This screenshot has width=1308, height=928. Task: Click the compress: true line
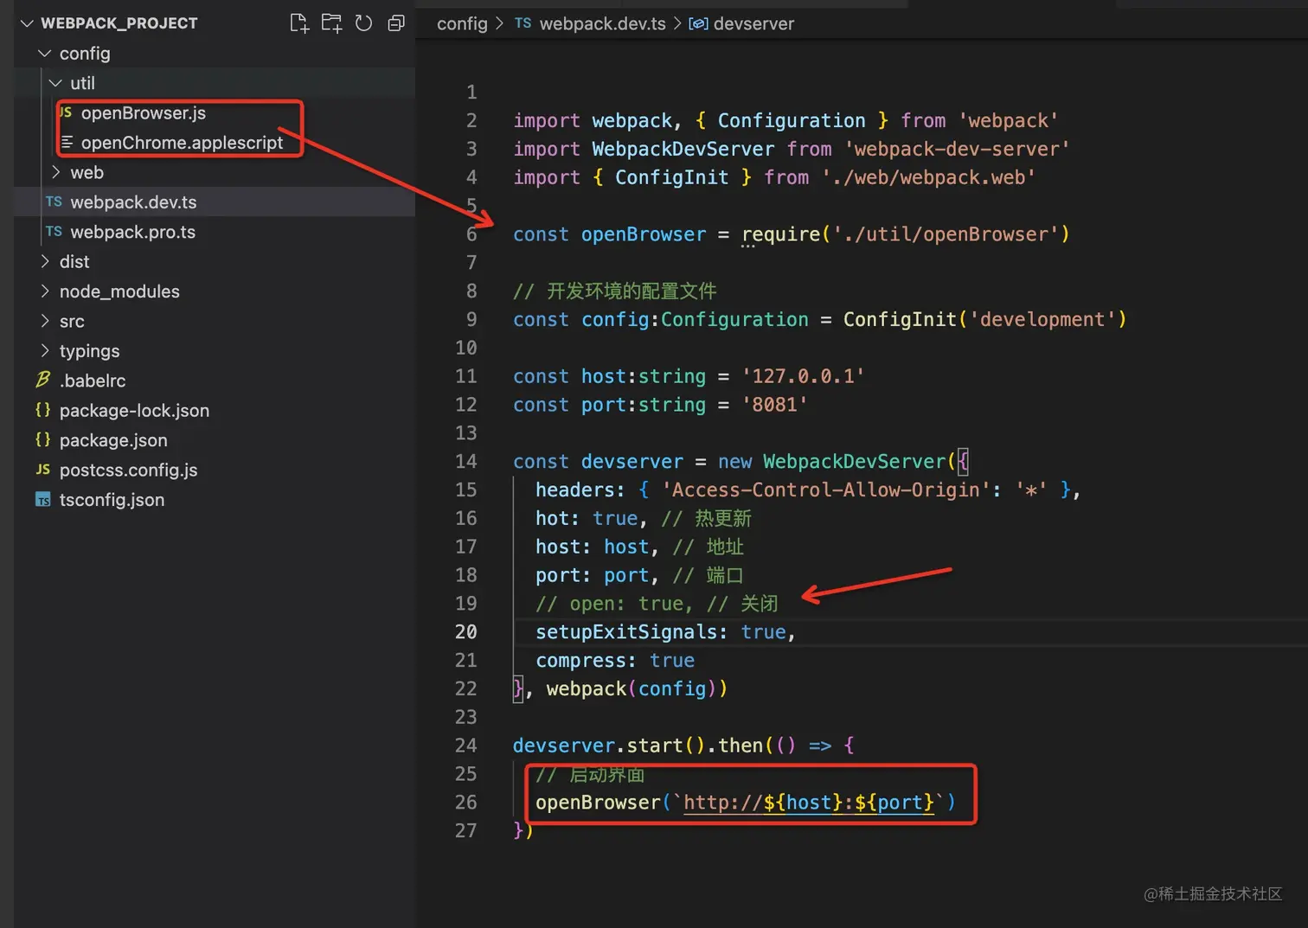pos(615,661)
